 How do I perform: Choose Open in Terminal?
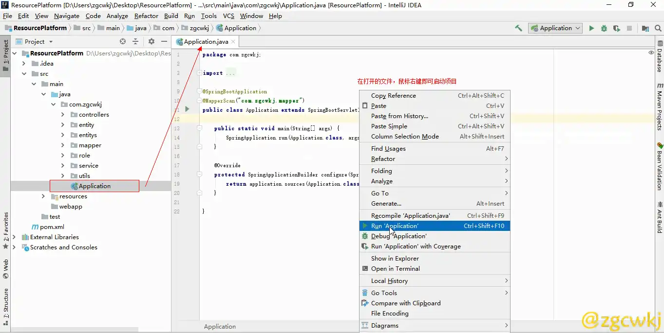tap(435, 269)
